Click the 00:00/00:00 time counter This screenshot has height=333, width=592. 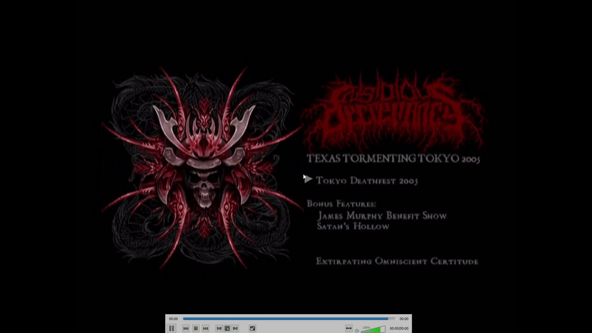399,328
